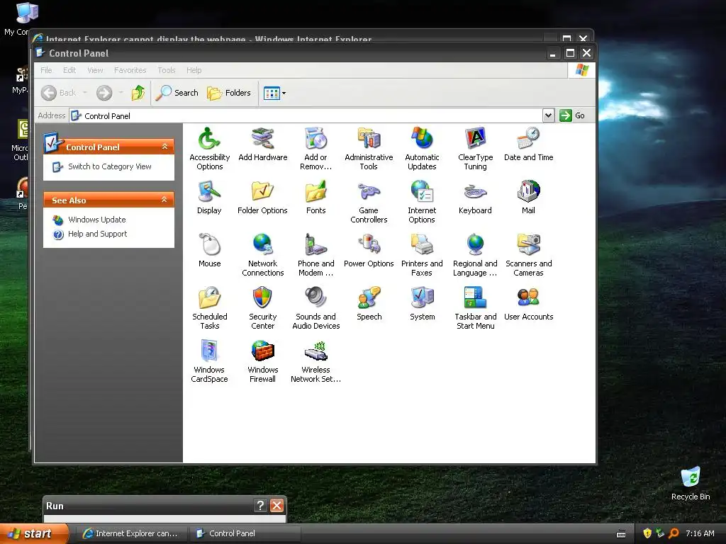Collapse the Control Panel sidebar section
726x544 pixels.
164,147
